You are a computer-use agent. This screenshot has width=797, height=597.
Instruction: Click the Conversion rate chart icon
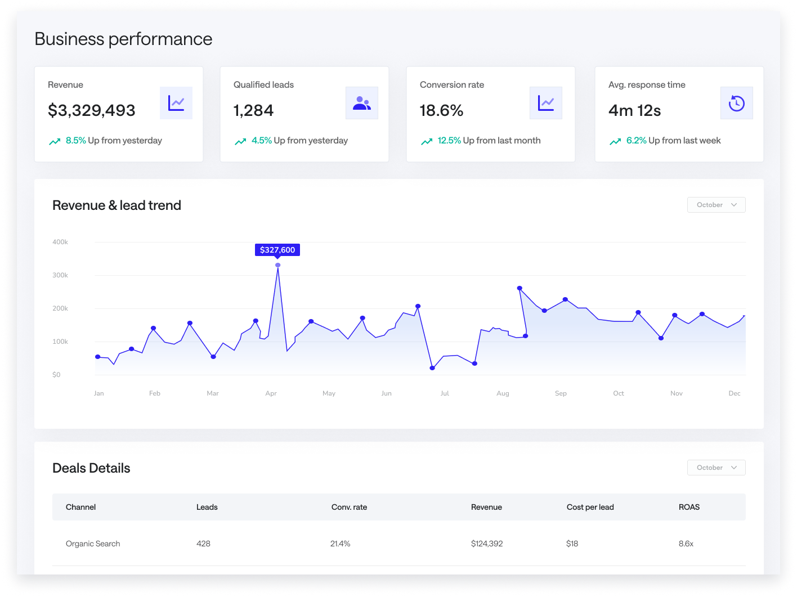(x=546, y=103)
